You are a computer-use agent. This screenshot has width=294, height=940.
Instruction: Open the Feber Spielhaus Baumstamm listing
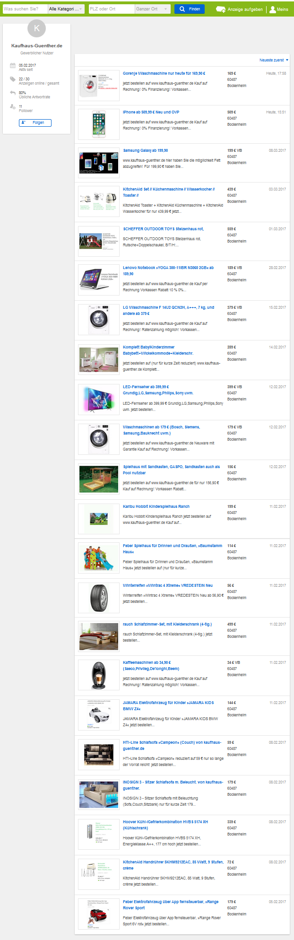click(173, 548)
